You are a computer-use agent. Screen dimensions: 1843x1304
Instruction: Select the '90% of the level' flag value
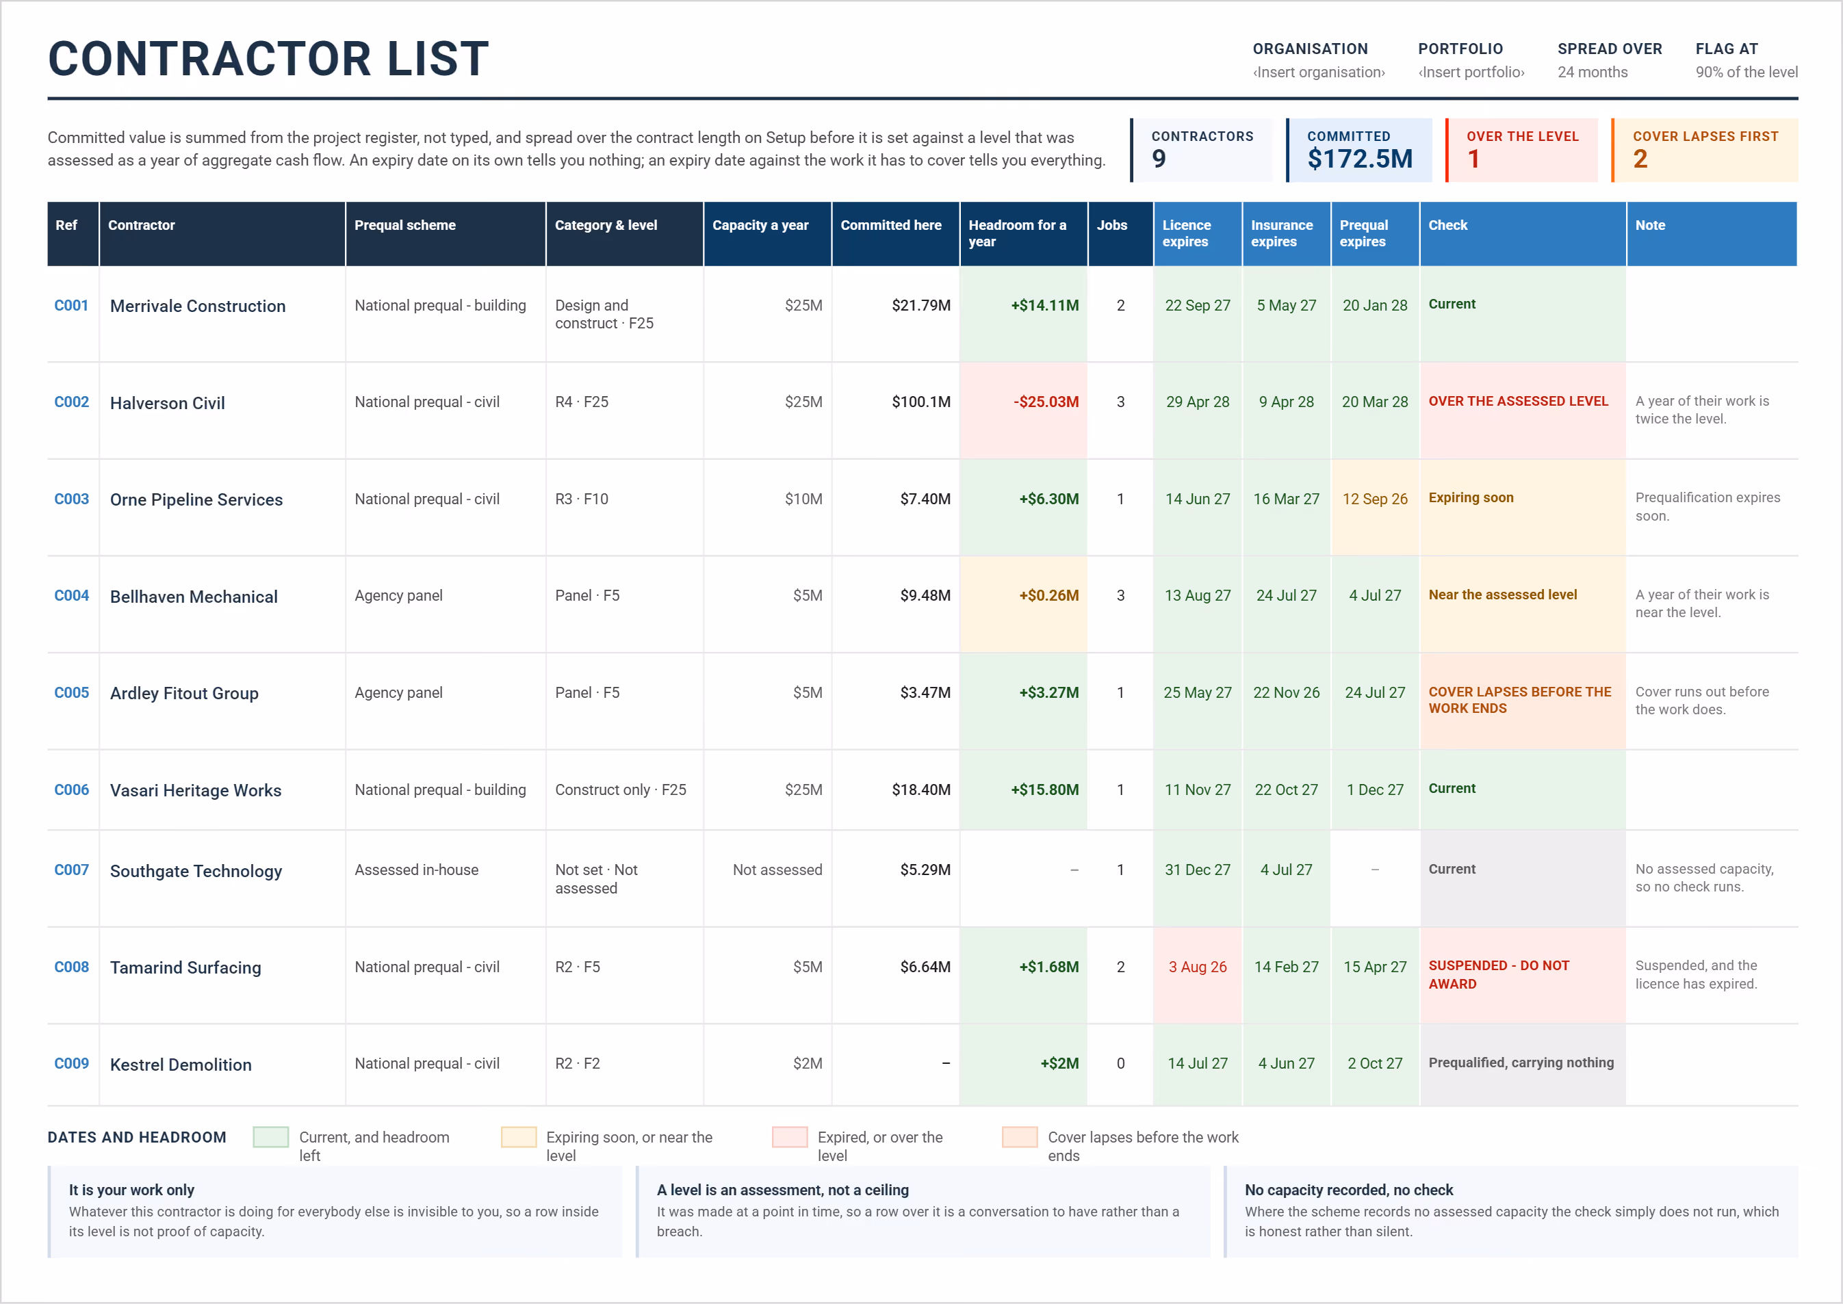point(1747,73)
